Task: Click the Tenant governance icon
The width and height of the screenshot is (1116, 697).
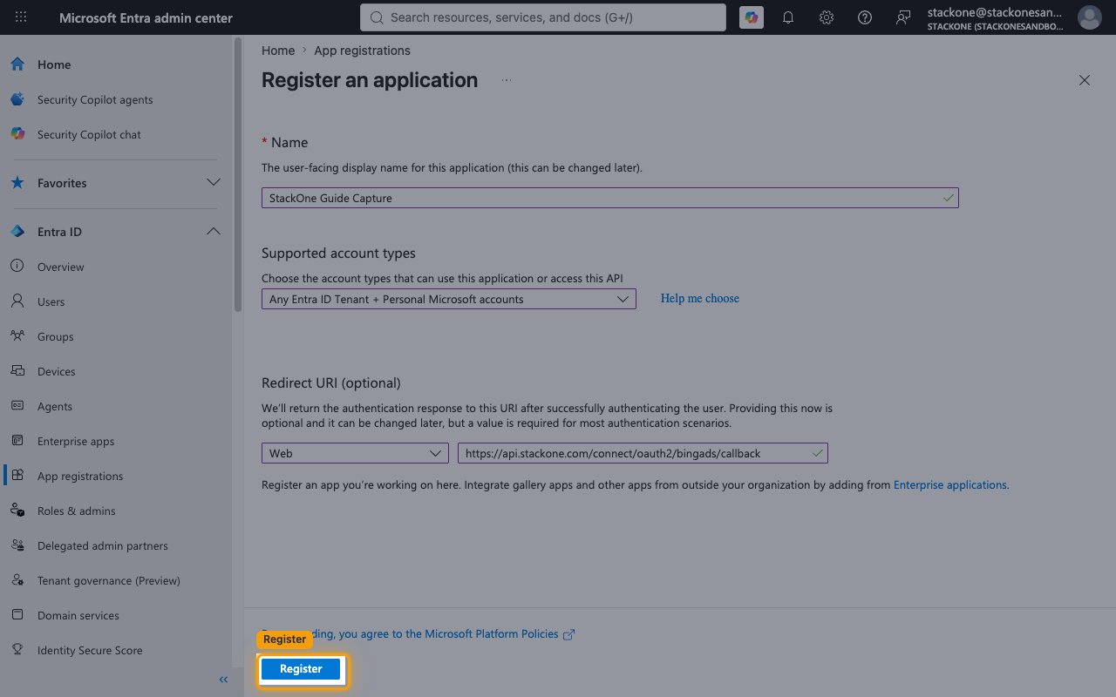Action: 17,580
